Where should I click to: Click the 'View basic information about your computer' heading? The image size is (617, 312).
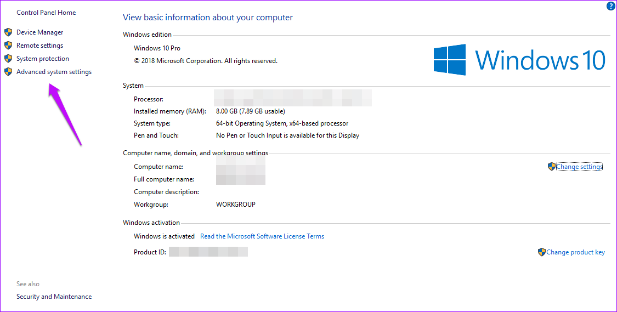[208, 18]
